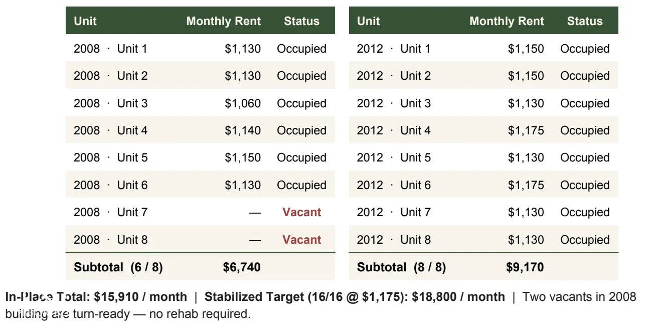Click the Monthly Rent header in 2008 table

coord(224,21)
